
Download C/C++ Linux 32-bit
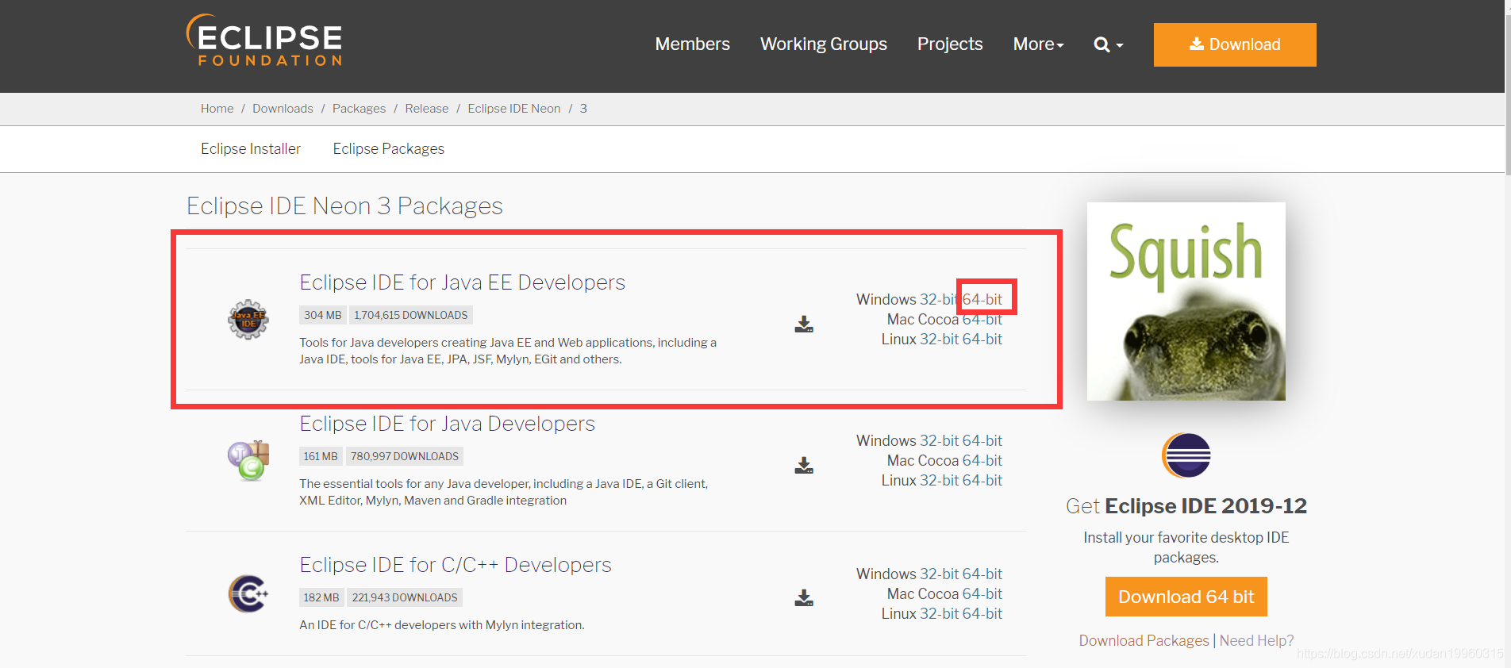coord(940,613)
